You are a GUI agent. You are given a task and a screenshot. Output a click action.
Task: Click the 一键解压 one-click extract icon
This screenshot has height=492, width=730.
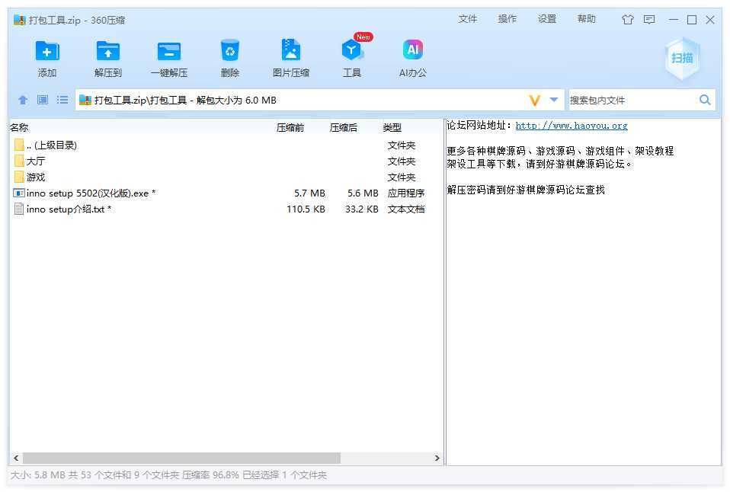(x=168, y=51)
